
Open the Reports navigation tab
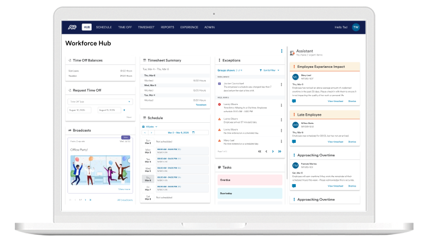pyautogui.click(x=167, y=27)
